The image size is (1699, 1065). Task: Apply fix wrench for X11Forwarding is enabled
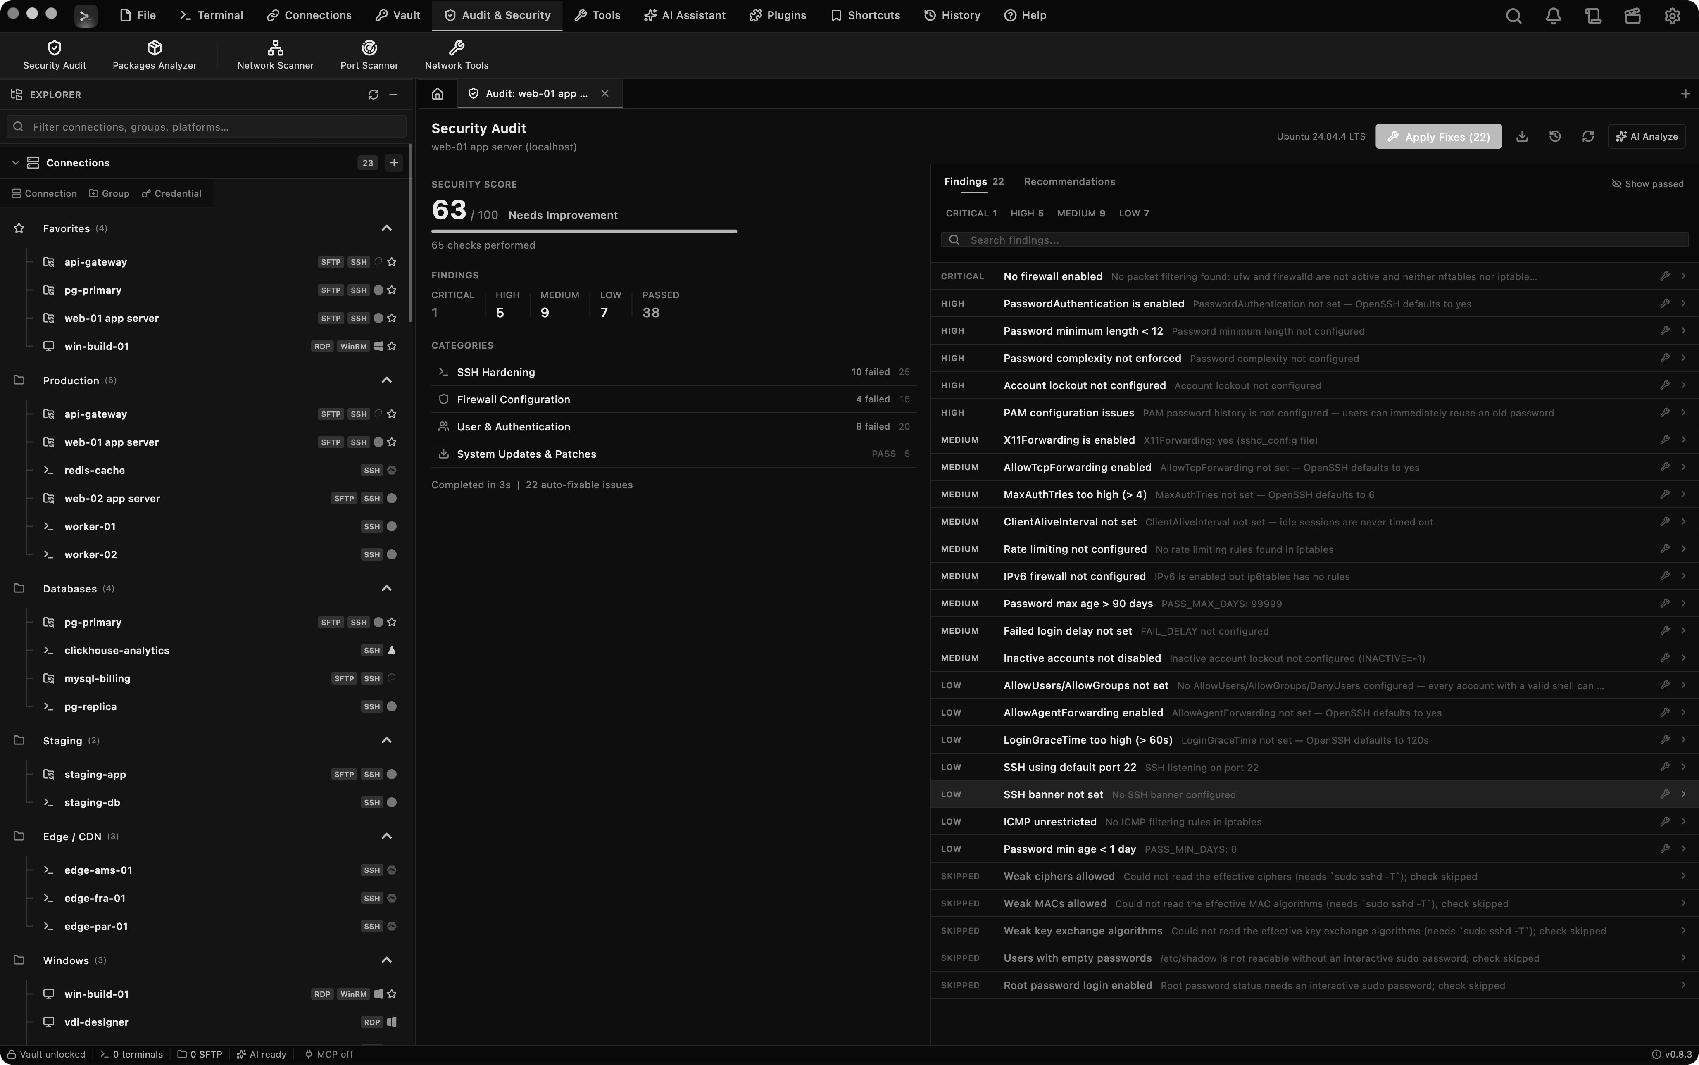[x=1664, y=440]
